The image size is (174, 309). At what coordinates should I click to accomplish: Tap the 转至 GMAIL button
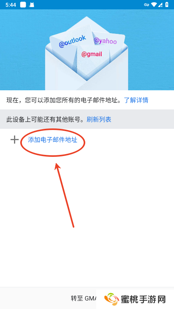84,298
